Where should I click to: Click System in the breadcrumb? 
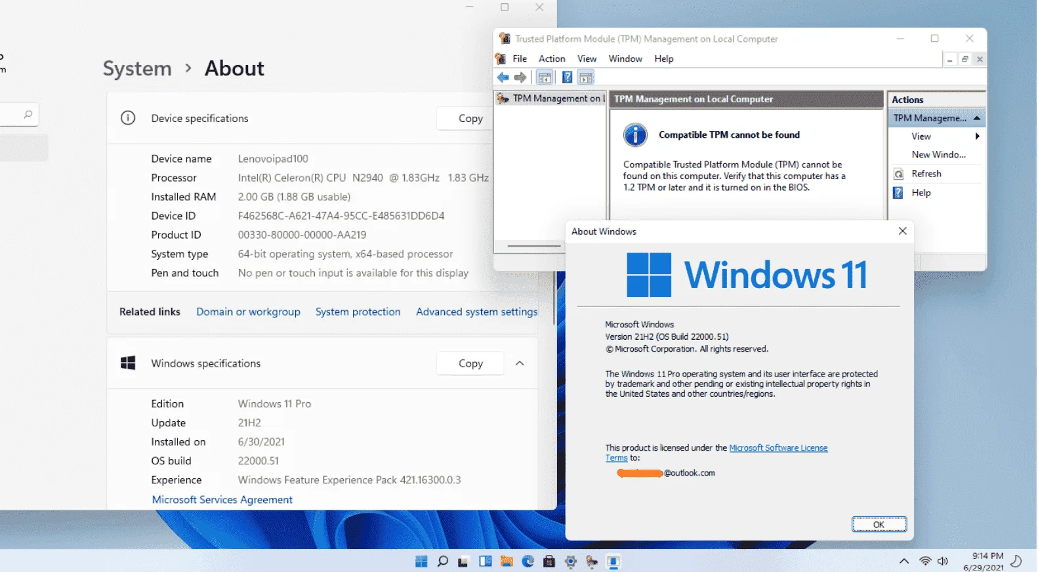click(x=137, y=68)
